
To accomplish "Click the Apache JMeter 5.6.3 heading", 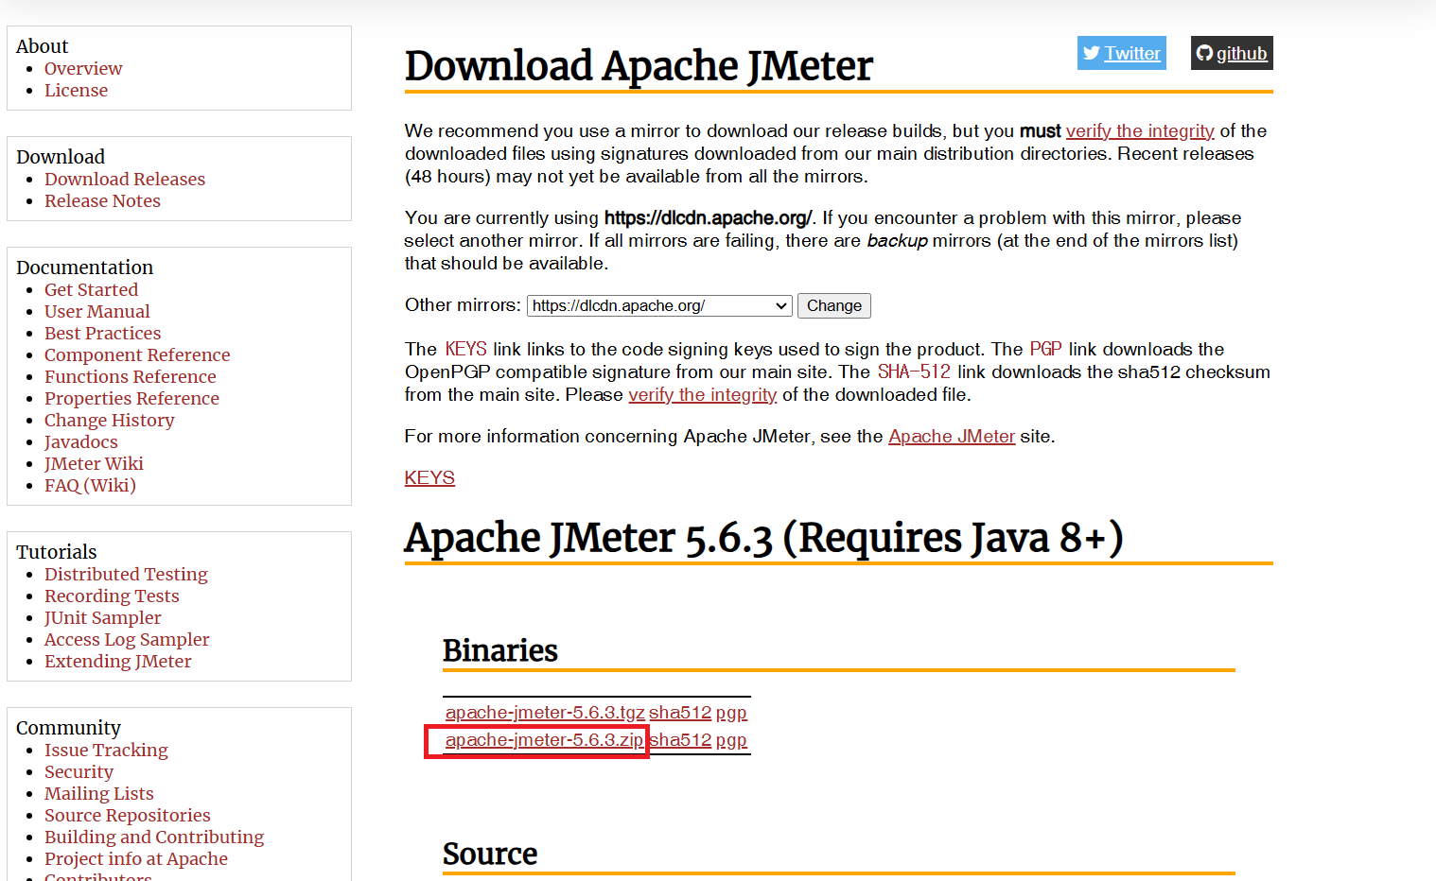I will coord(764,537).
